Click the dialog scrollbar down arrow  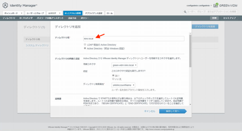coord(190,104)
